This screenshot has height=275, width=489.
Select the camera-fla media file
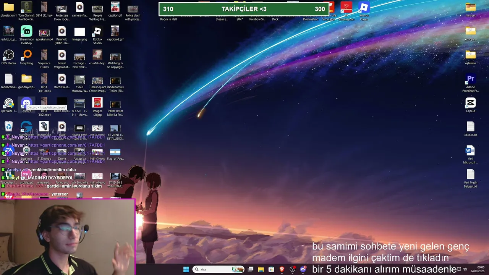click(79, 10)
